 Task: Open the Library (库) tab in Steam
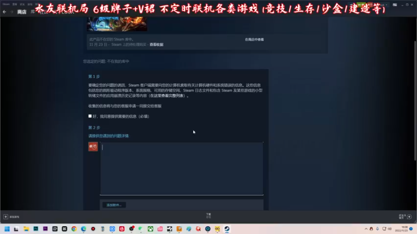32,11
